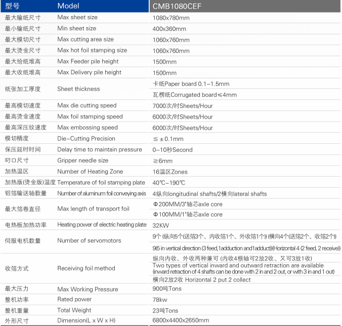Click the 'Rated power' label
This screenshot has height=326, width=342.
[x=74, y=299]
